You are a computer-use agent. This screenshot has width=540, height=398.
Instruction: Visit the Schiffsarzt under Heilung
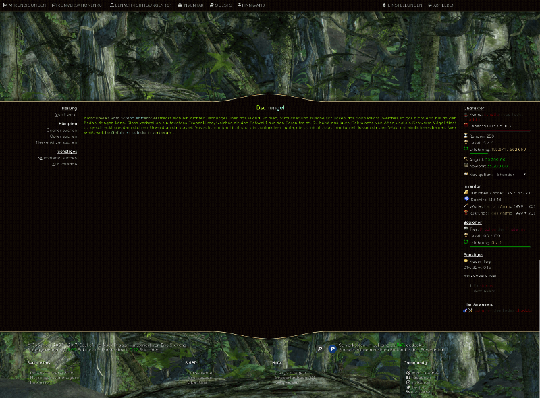click(65, 114)
